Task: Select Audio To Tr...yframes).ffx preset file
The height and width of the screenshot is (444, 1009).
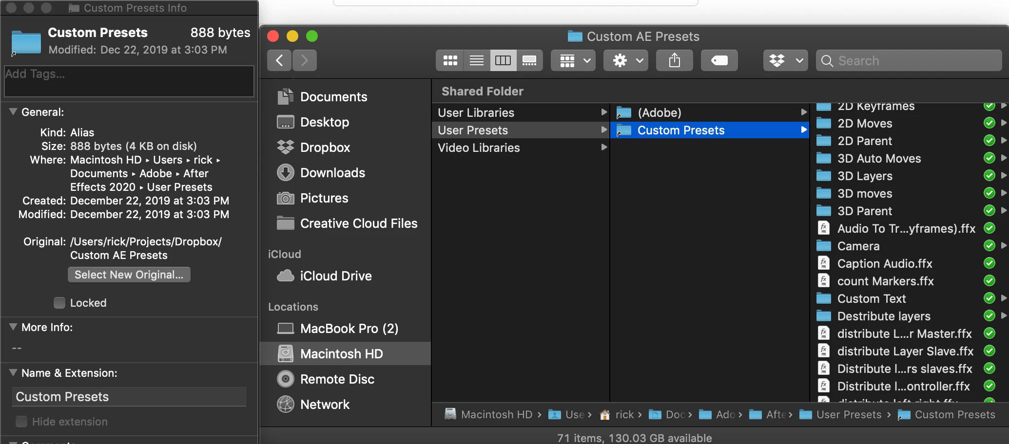Action: coord(909,228)
